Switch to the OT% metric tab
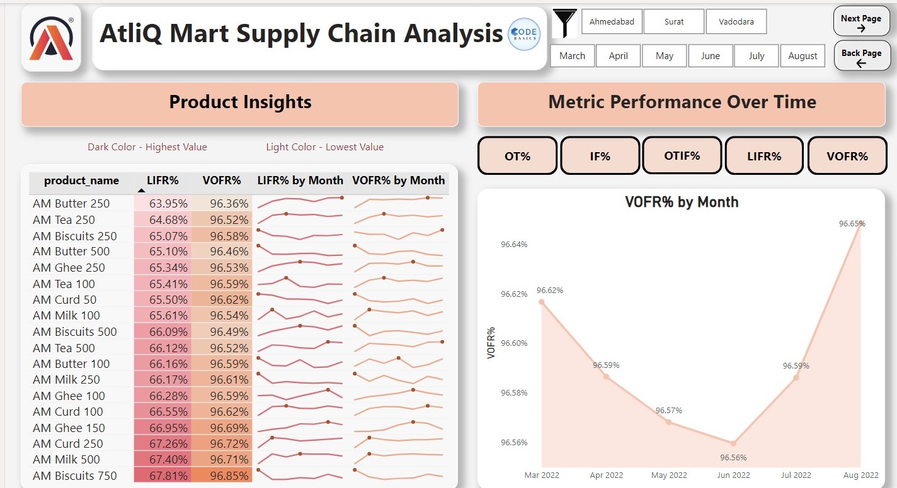Screen dimensions: 897x488 [517, 155]
